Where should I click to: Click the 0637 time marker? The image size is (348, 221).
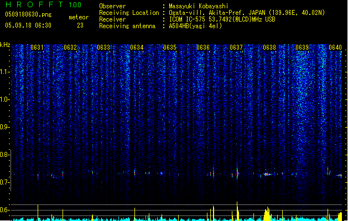point(236,48)
